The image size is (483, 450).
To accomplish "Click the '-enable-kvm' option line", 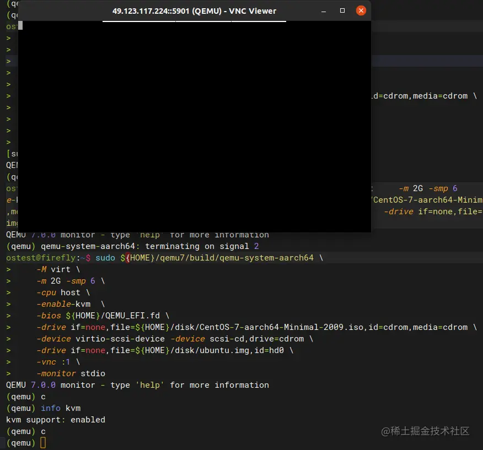I will 71,304.
